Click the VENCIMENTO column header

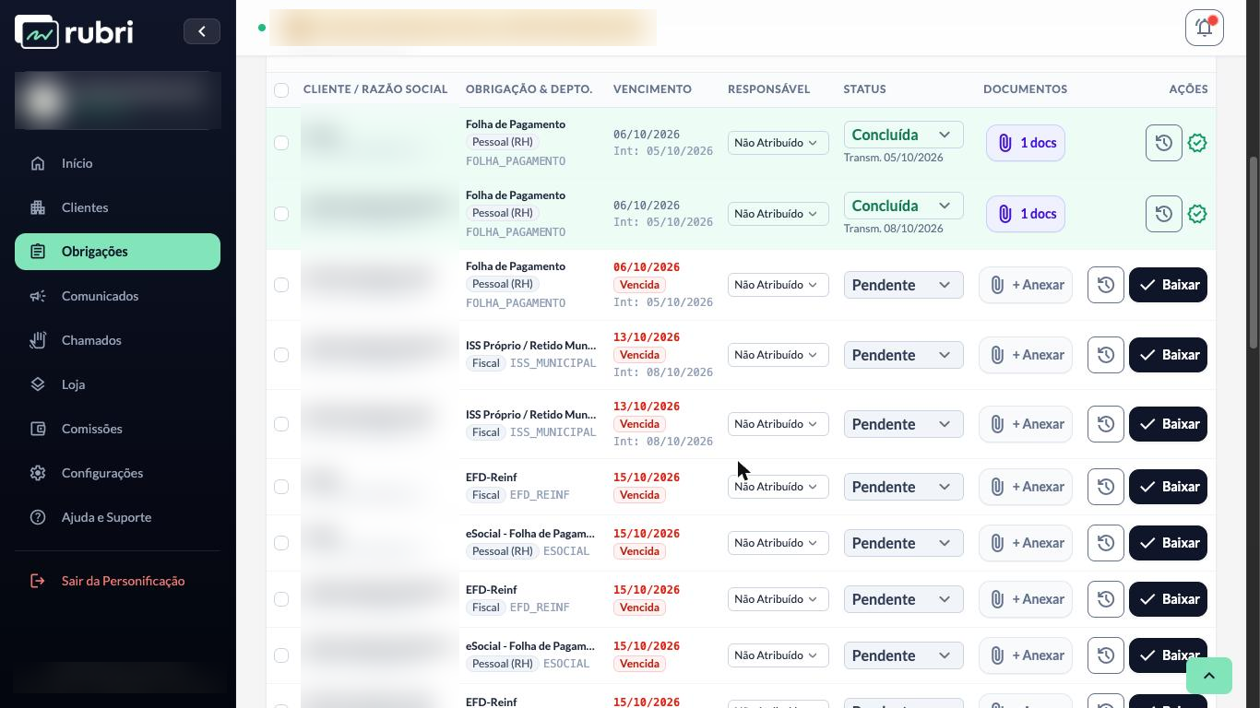coord(652,89)
